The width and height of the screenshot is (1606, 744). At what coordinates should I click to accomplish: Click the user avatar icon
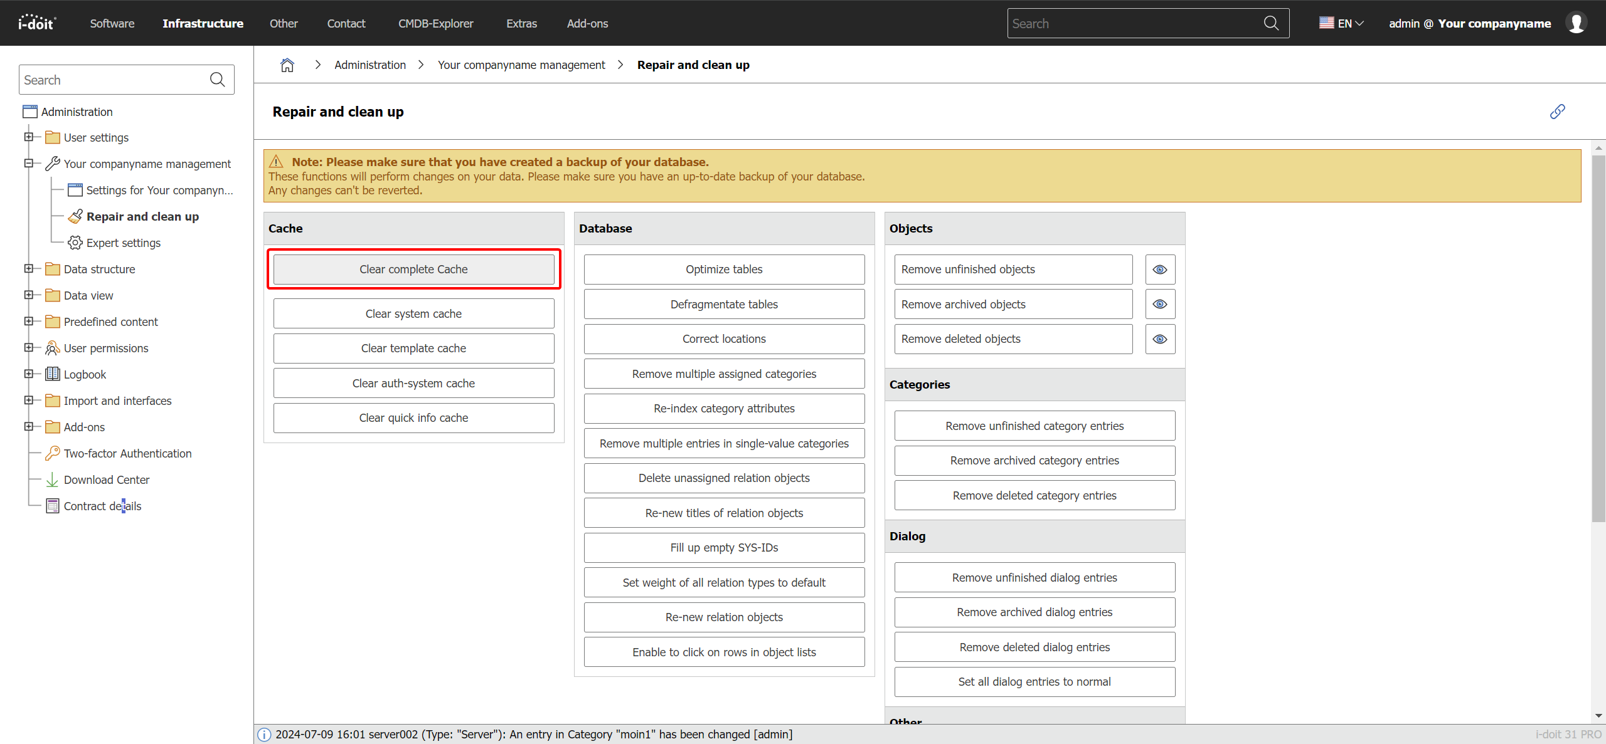coord(1577,23)
